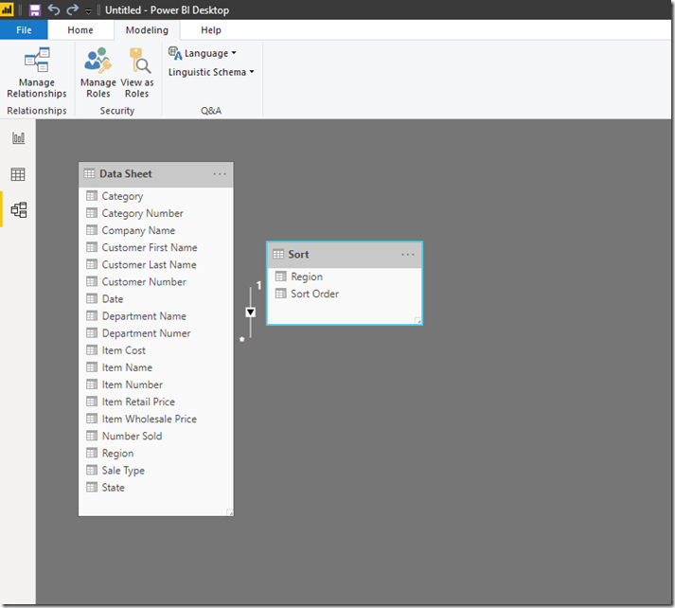Switch to Relationships view in sidebar
Viewport: 675px width, 608px height.
coord(19,209)
